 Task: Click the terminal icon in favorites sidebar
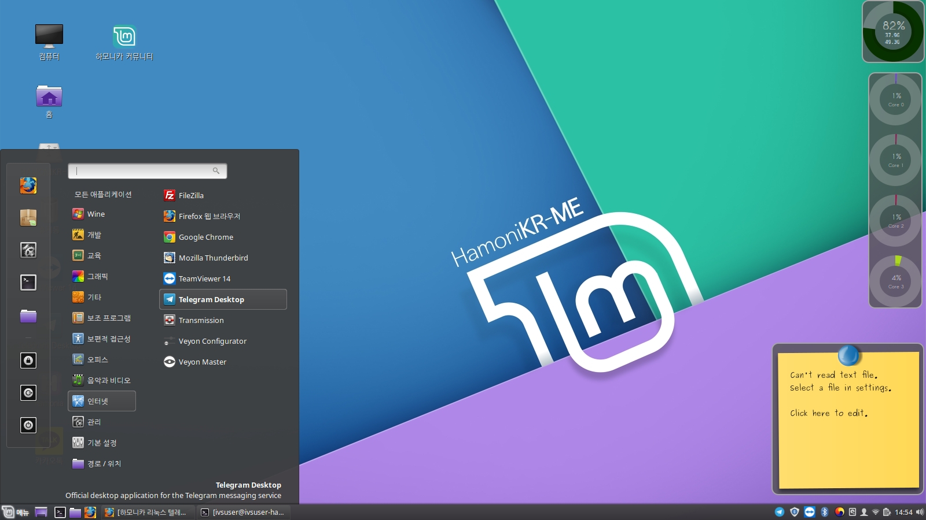point(28,283)
